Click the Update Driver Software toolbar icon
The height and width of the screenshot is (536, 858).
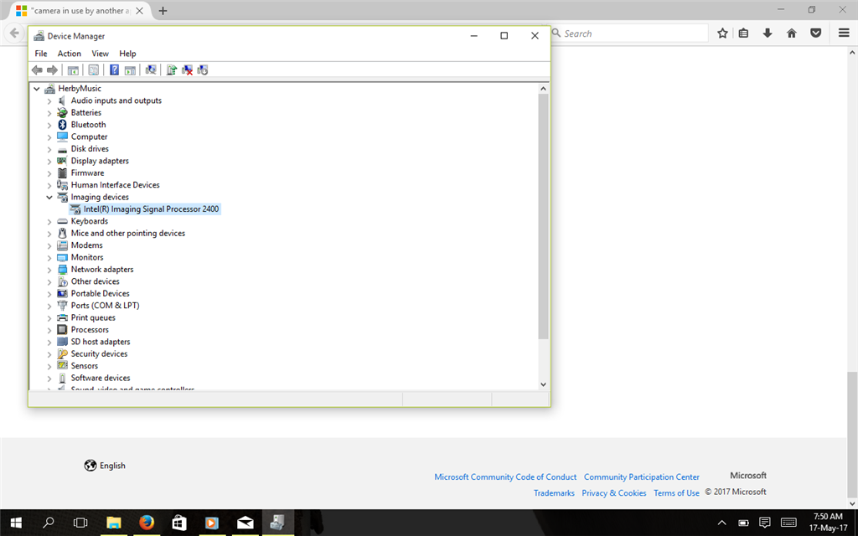pyautogui.click(x=171, y=70)
